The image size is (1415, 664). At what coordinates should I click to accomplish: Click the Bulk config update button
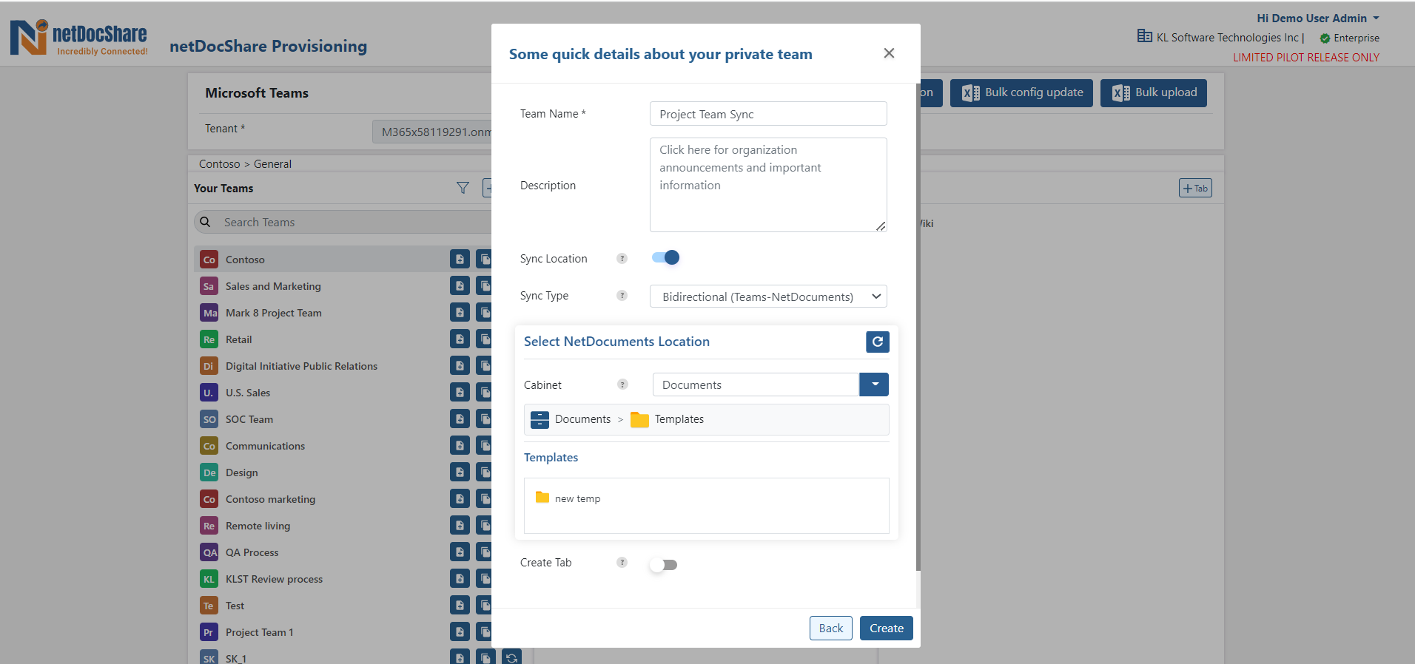1021,93
